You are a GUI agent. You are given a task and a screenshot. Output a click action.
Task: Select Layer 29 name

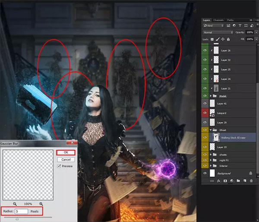[x=222, y=123]
